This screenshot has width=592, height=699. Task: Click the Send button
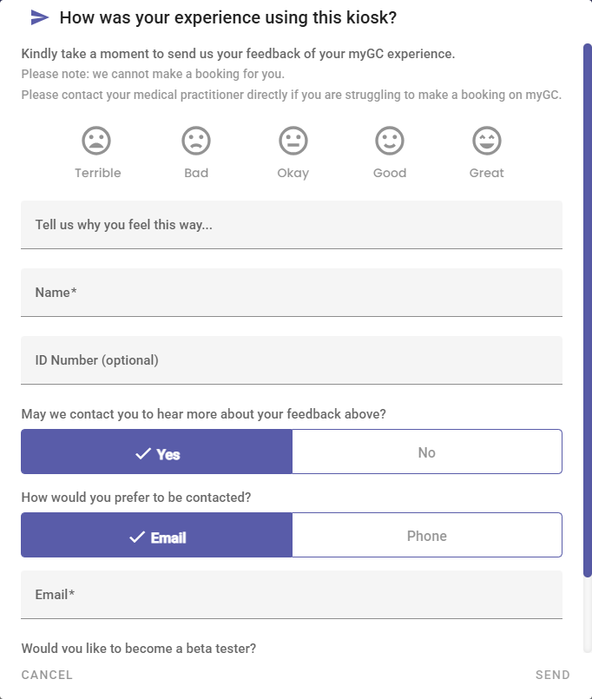click(x=553, y=675)
